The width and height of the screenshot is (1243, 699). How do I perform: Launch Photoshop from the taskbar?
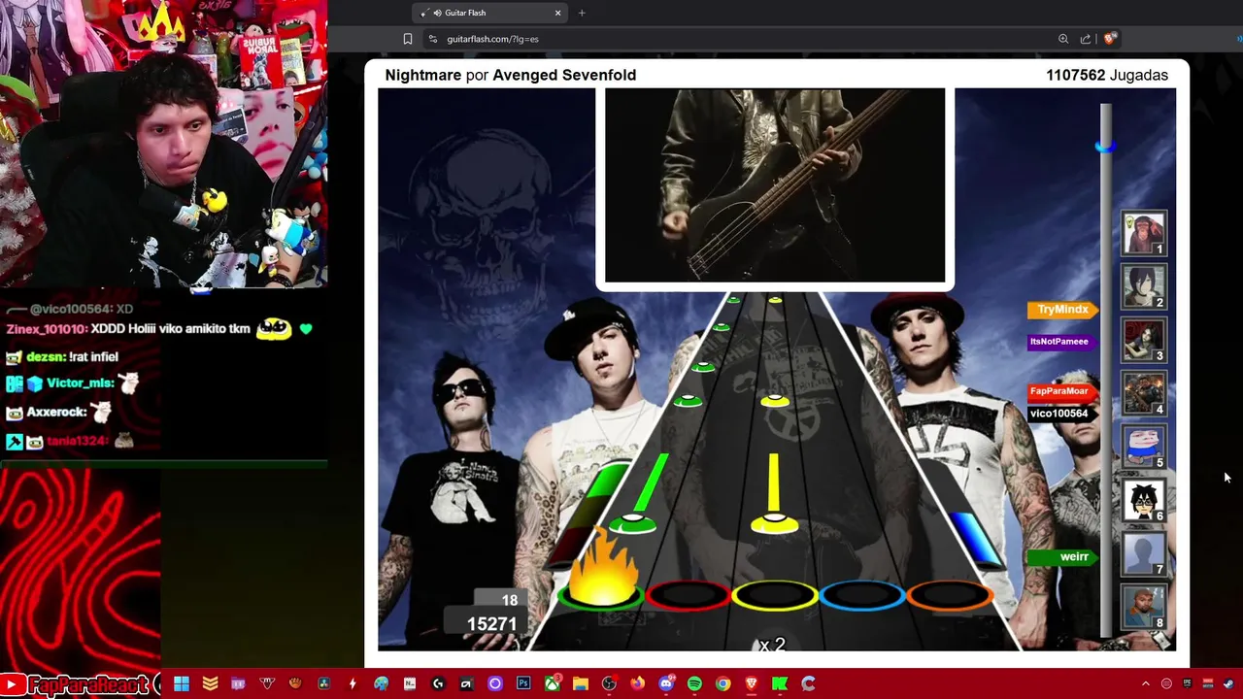[523, 683]
